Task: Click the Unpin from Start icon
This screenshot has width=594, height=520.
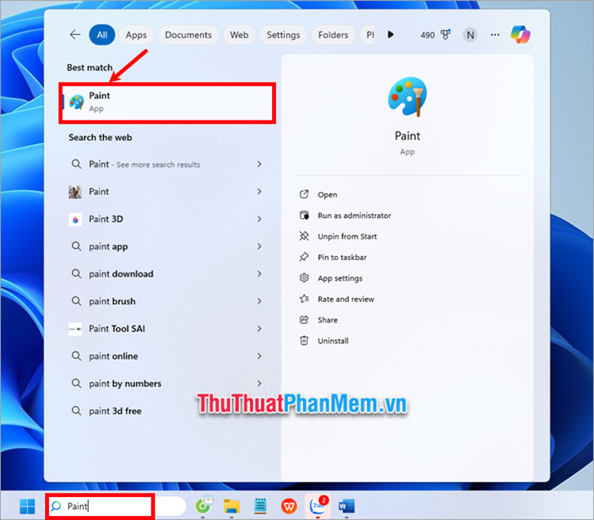Action: pyautogui.click(x=305, y=236)
